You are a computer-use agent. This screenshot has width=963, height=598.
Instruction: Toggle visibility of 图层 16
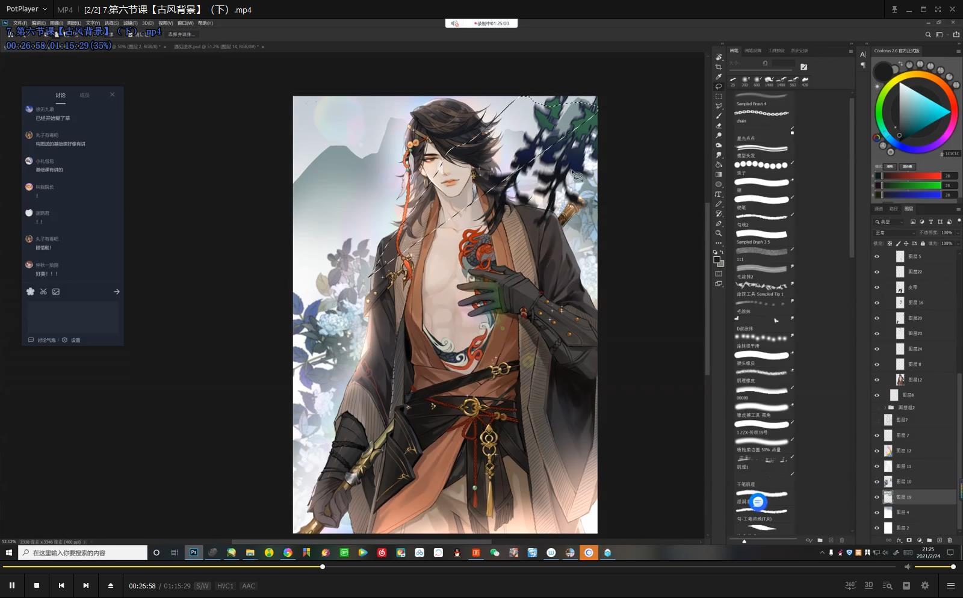877,303
